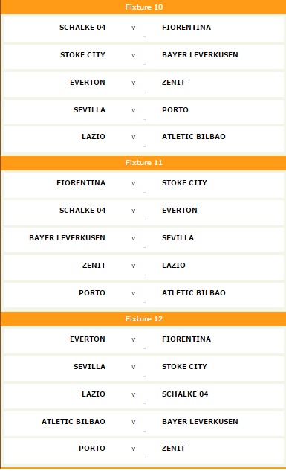Open SCHALKE 04 away team in Fixture 12

click(185, 394)
